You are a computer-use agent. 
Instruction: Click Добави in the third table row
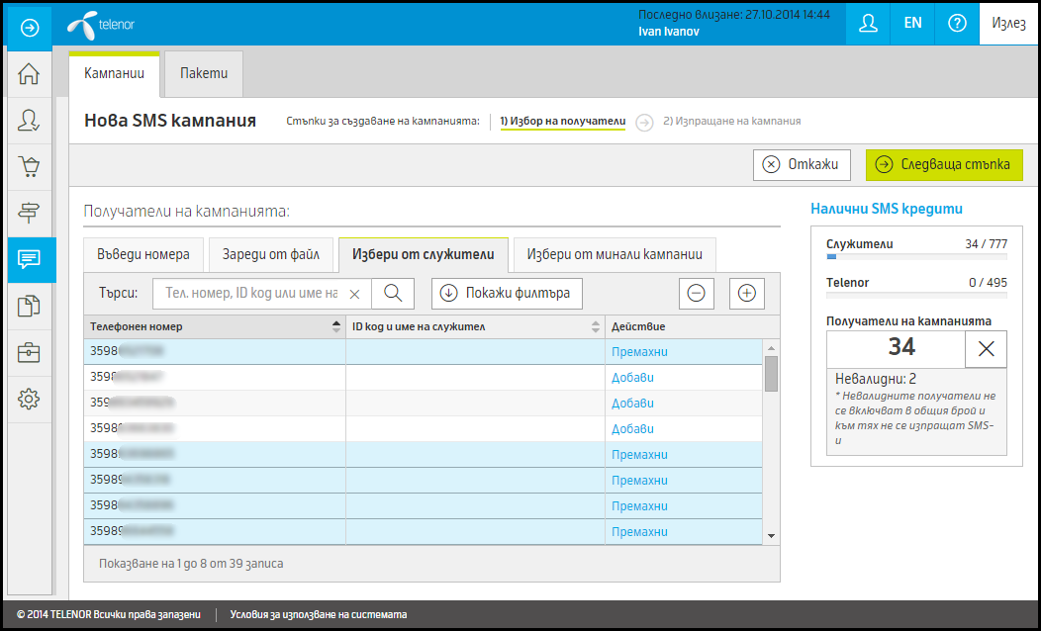click(632, 404)
